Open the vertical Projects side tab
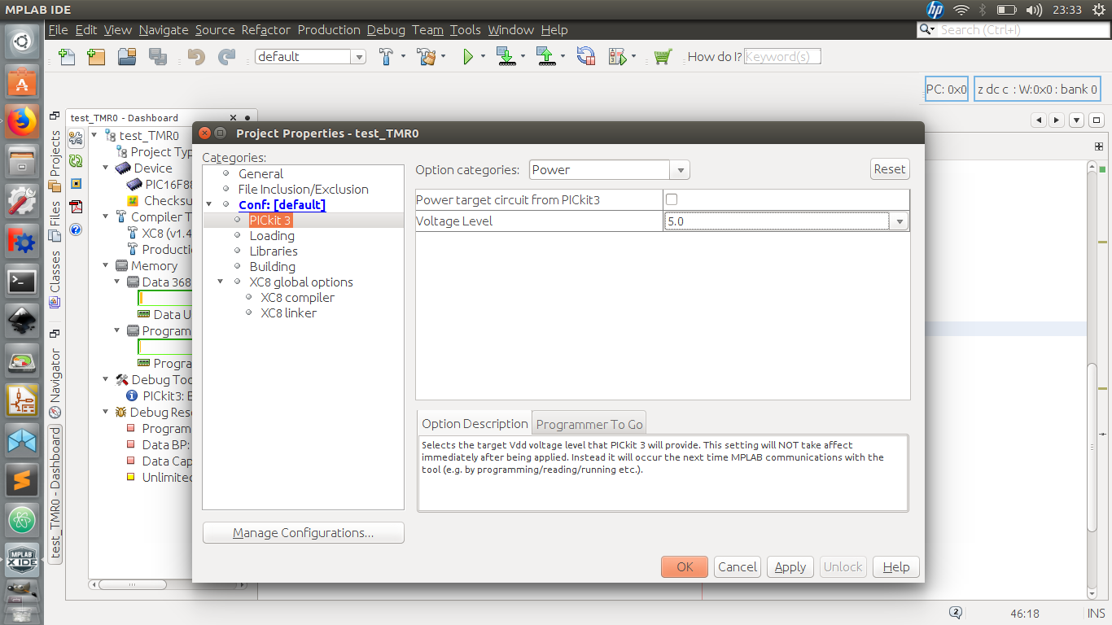The image size is (1112, 625). pos(55,160)
